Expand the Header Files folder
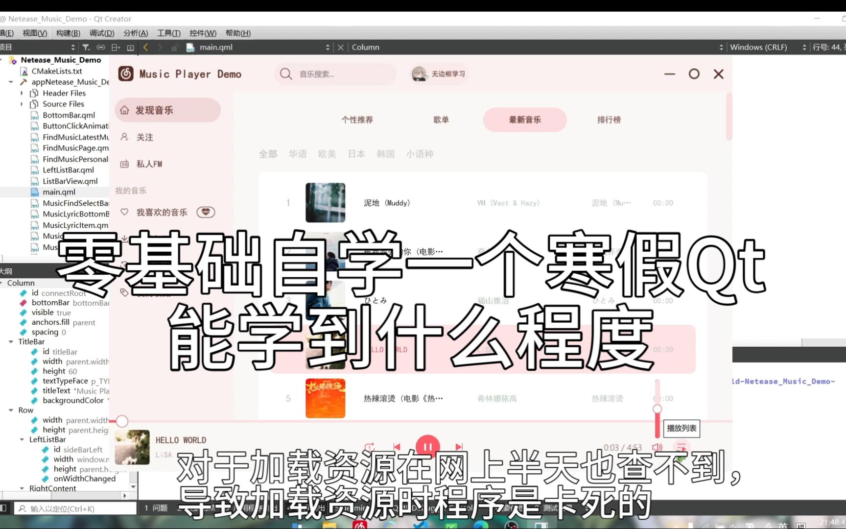The width and height of the screenshot is (846, 529). pyautogui.click(x=22, y=93)
